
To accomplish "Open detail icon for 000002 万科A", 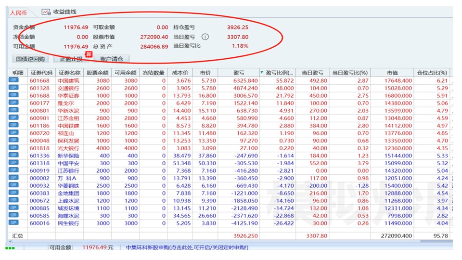I will click(x=14, y=178).
